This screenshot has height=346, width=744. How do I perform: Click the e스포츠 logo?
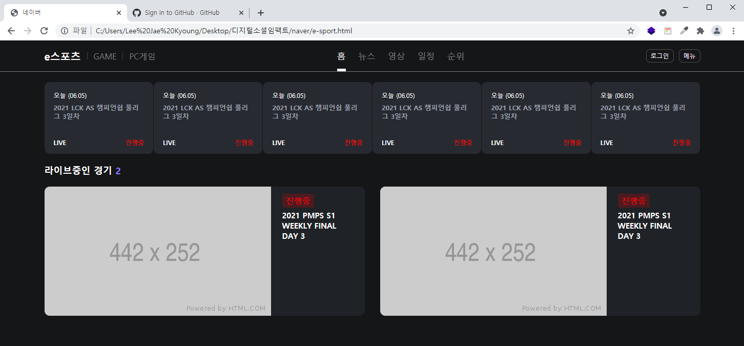click(63, 56)
